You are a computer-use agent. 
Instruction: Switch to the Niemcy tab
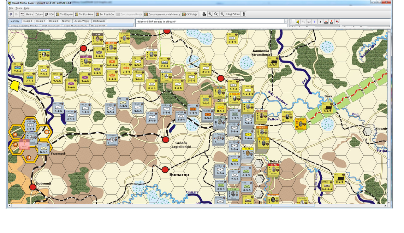66,21
